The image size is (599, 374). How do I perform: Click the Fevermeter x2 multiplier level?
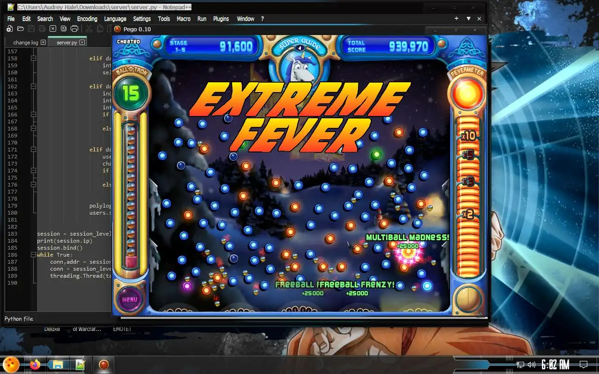pyautogui.click(x=468, y=214)
